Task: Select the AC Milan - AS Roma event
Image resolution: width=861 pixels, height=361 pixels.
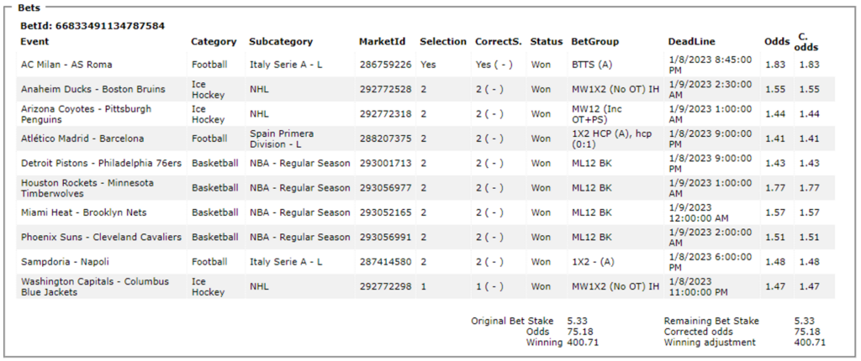Action: click(66, 65)
